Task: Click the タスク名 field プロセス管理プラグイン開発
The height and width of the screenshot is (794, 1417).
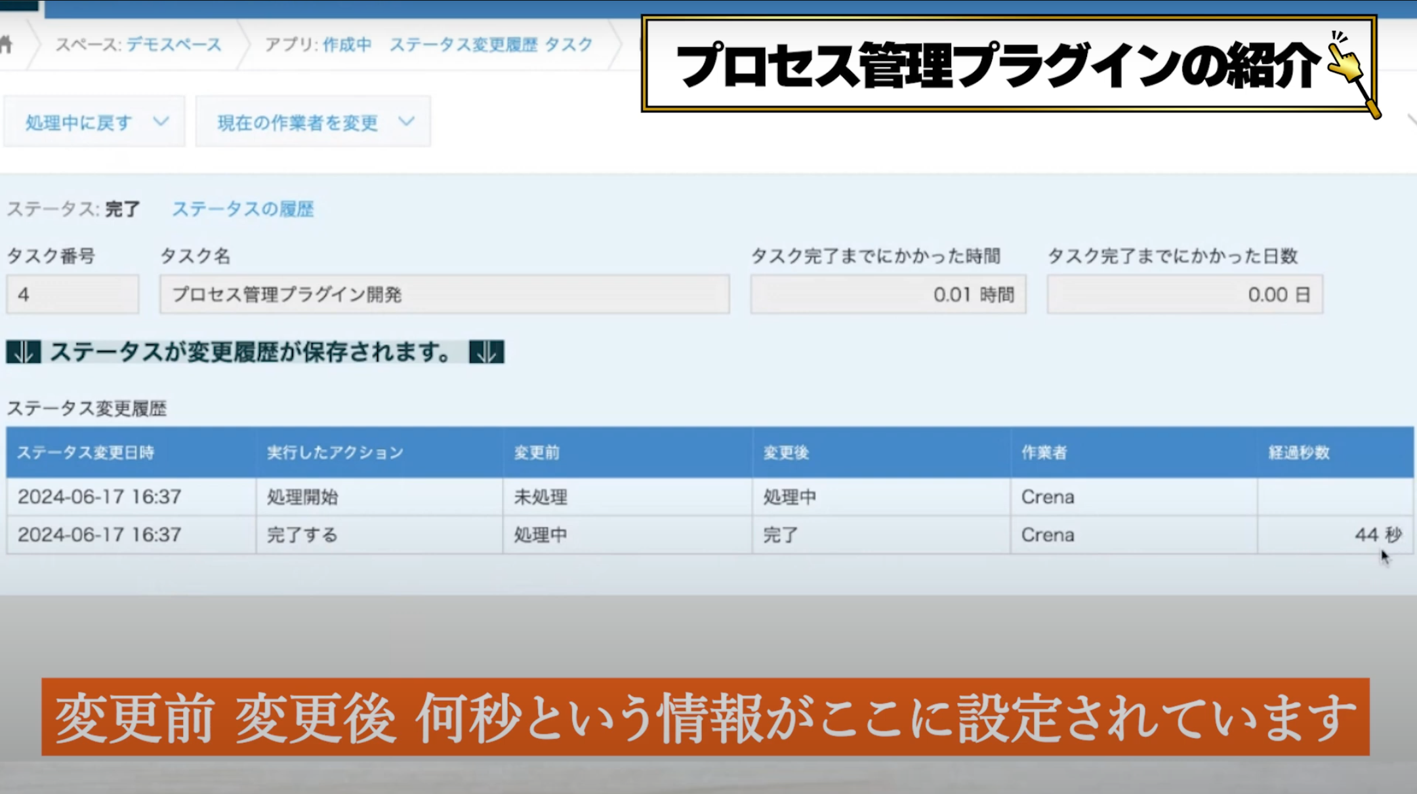Action: (x=444, y=294)
